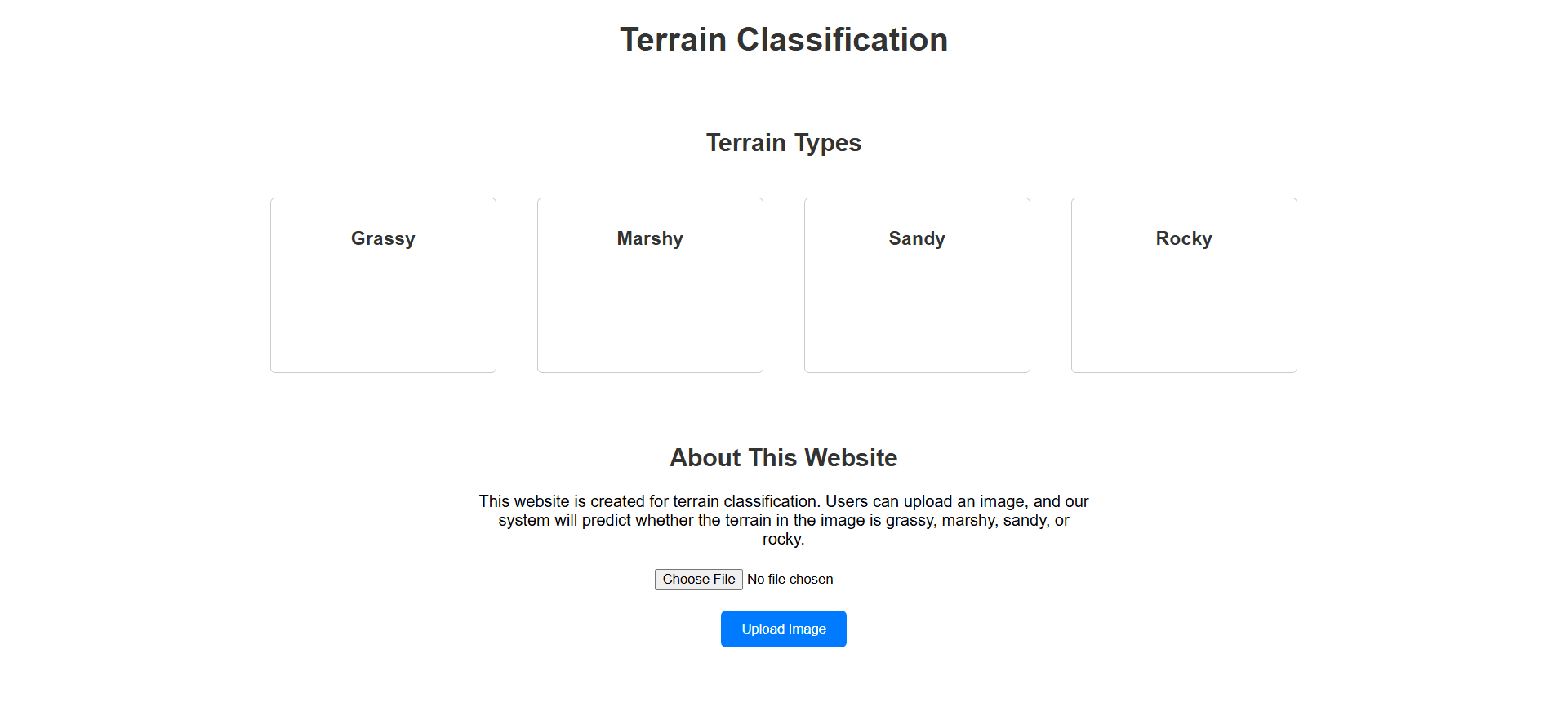Click the Rocky terrain card

(x=1183, y=285)
